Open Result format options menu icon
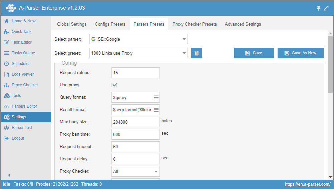 point(156,110)
